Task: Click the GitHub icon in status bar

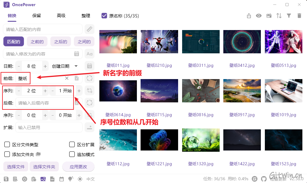Action: (264, 179)
